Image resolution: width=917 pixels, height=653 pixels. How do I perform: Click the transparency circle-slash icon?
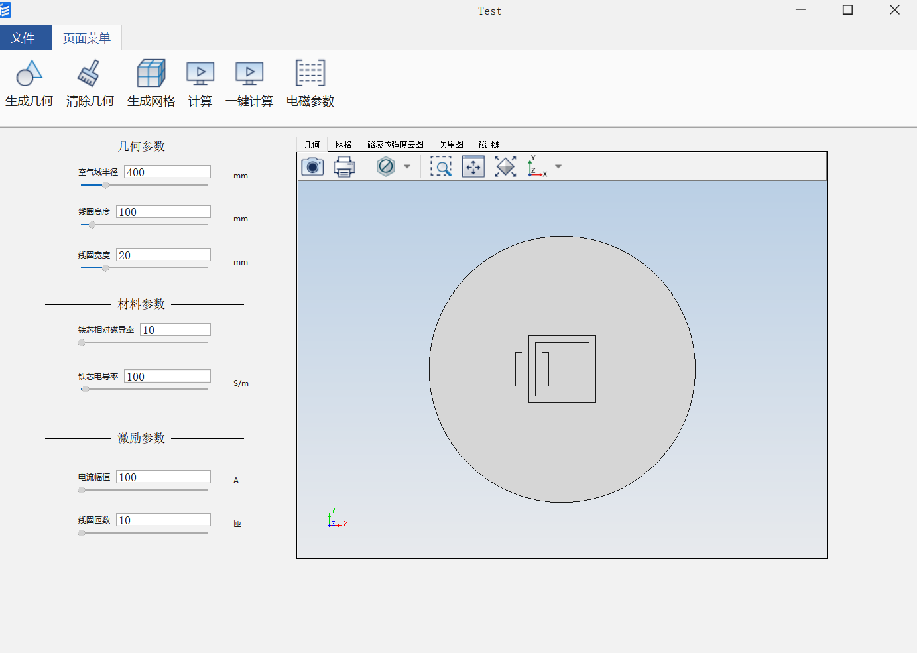[386, 166]
